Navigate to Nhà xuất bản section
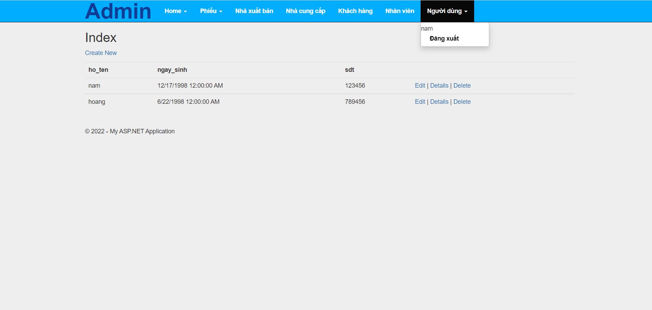Image resolution: width=652 pixels, height=310 pixels. (x=254, y=11)
